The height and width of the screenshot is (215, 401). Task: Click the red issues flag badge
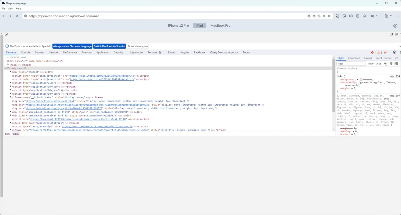coord(386,52)
